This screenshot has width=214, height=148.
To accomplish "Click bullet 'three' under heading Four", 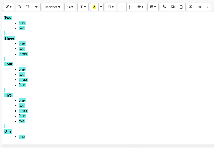I will tap(23, 80).
